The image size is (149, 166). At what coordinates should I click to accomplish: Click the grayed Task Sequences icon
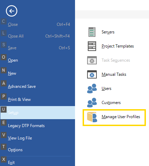92,60
